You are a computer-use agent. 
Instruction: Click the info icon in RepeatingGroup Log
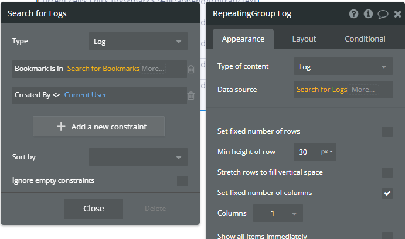point(368,13)
